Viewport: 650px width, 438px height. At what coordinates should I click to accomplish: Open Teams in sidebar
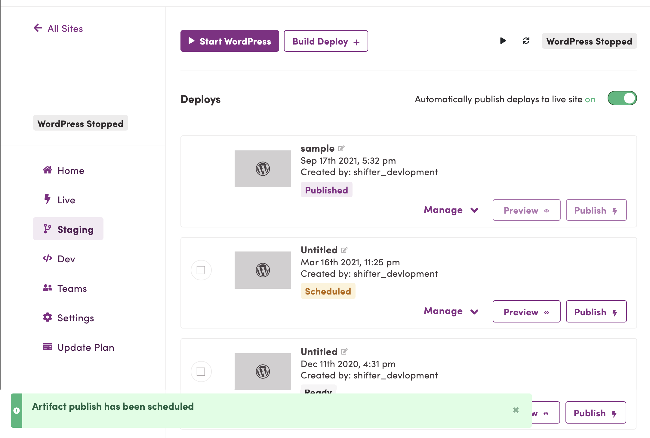click(x=65, y=288)
